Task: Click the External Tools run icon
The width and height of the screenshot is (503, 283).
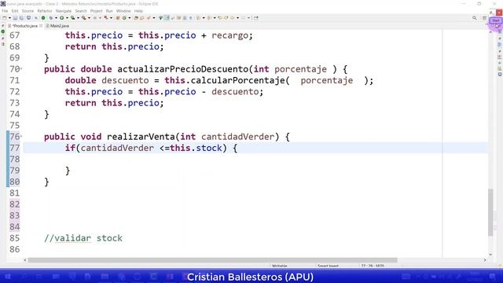Action: click(x=83, y=18)
